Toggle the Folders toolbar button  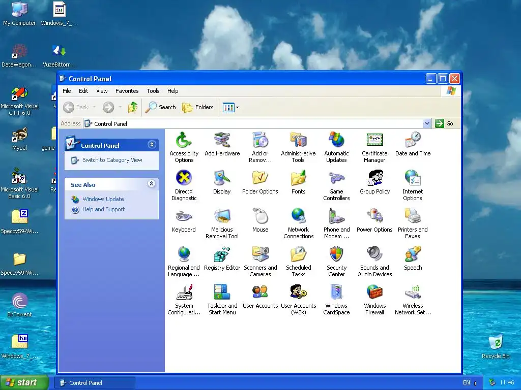198,107
